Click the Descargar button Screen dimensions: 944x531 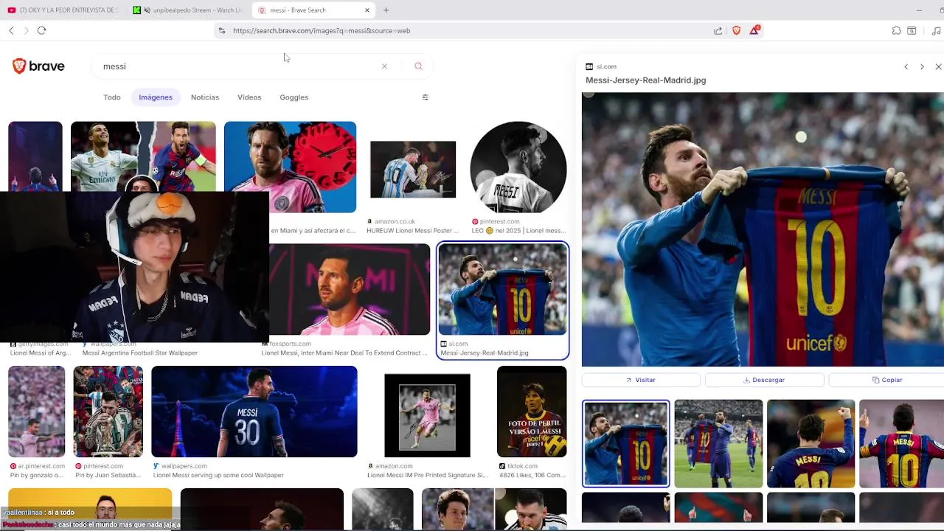[764, 380]
